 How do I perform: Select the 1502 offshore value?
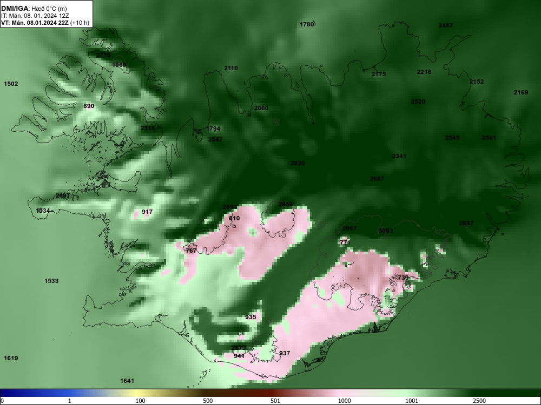[x=11, y=84]
